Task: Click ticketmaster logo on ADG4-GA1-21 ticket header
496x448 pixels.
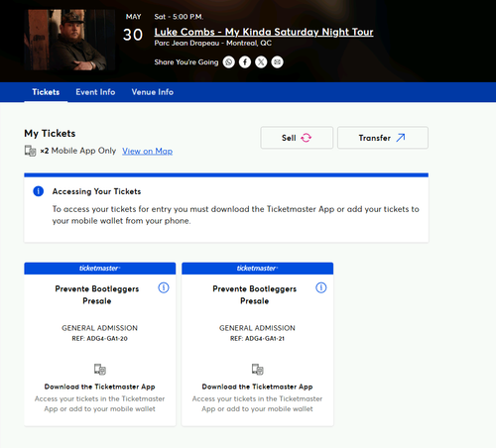Action: [x=257, y=269]
